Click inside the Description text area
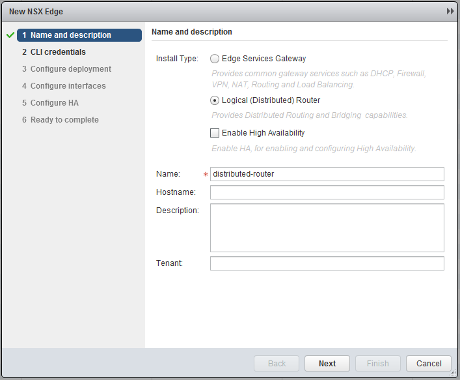Screen dimensions: 460x380 [327, 227]
